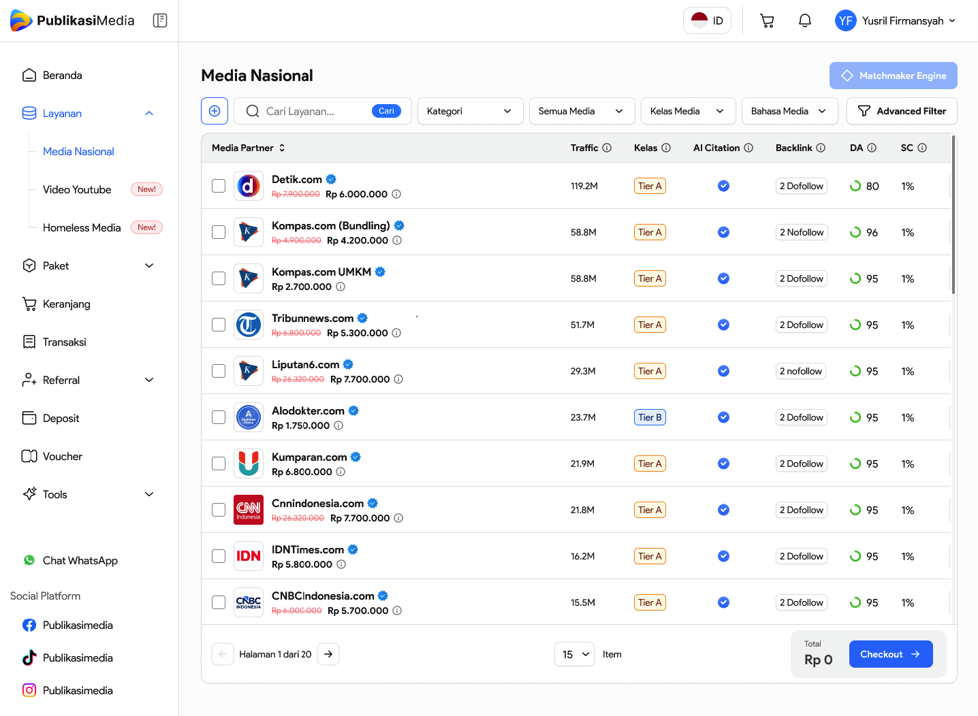Open the Kelas Media dropdown
Viewport: 978px width, 716px height.
pos(688,111)
